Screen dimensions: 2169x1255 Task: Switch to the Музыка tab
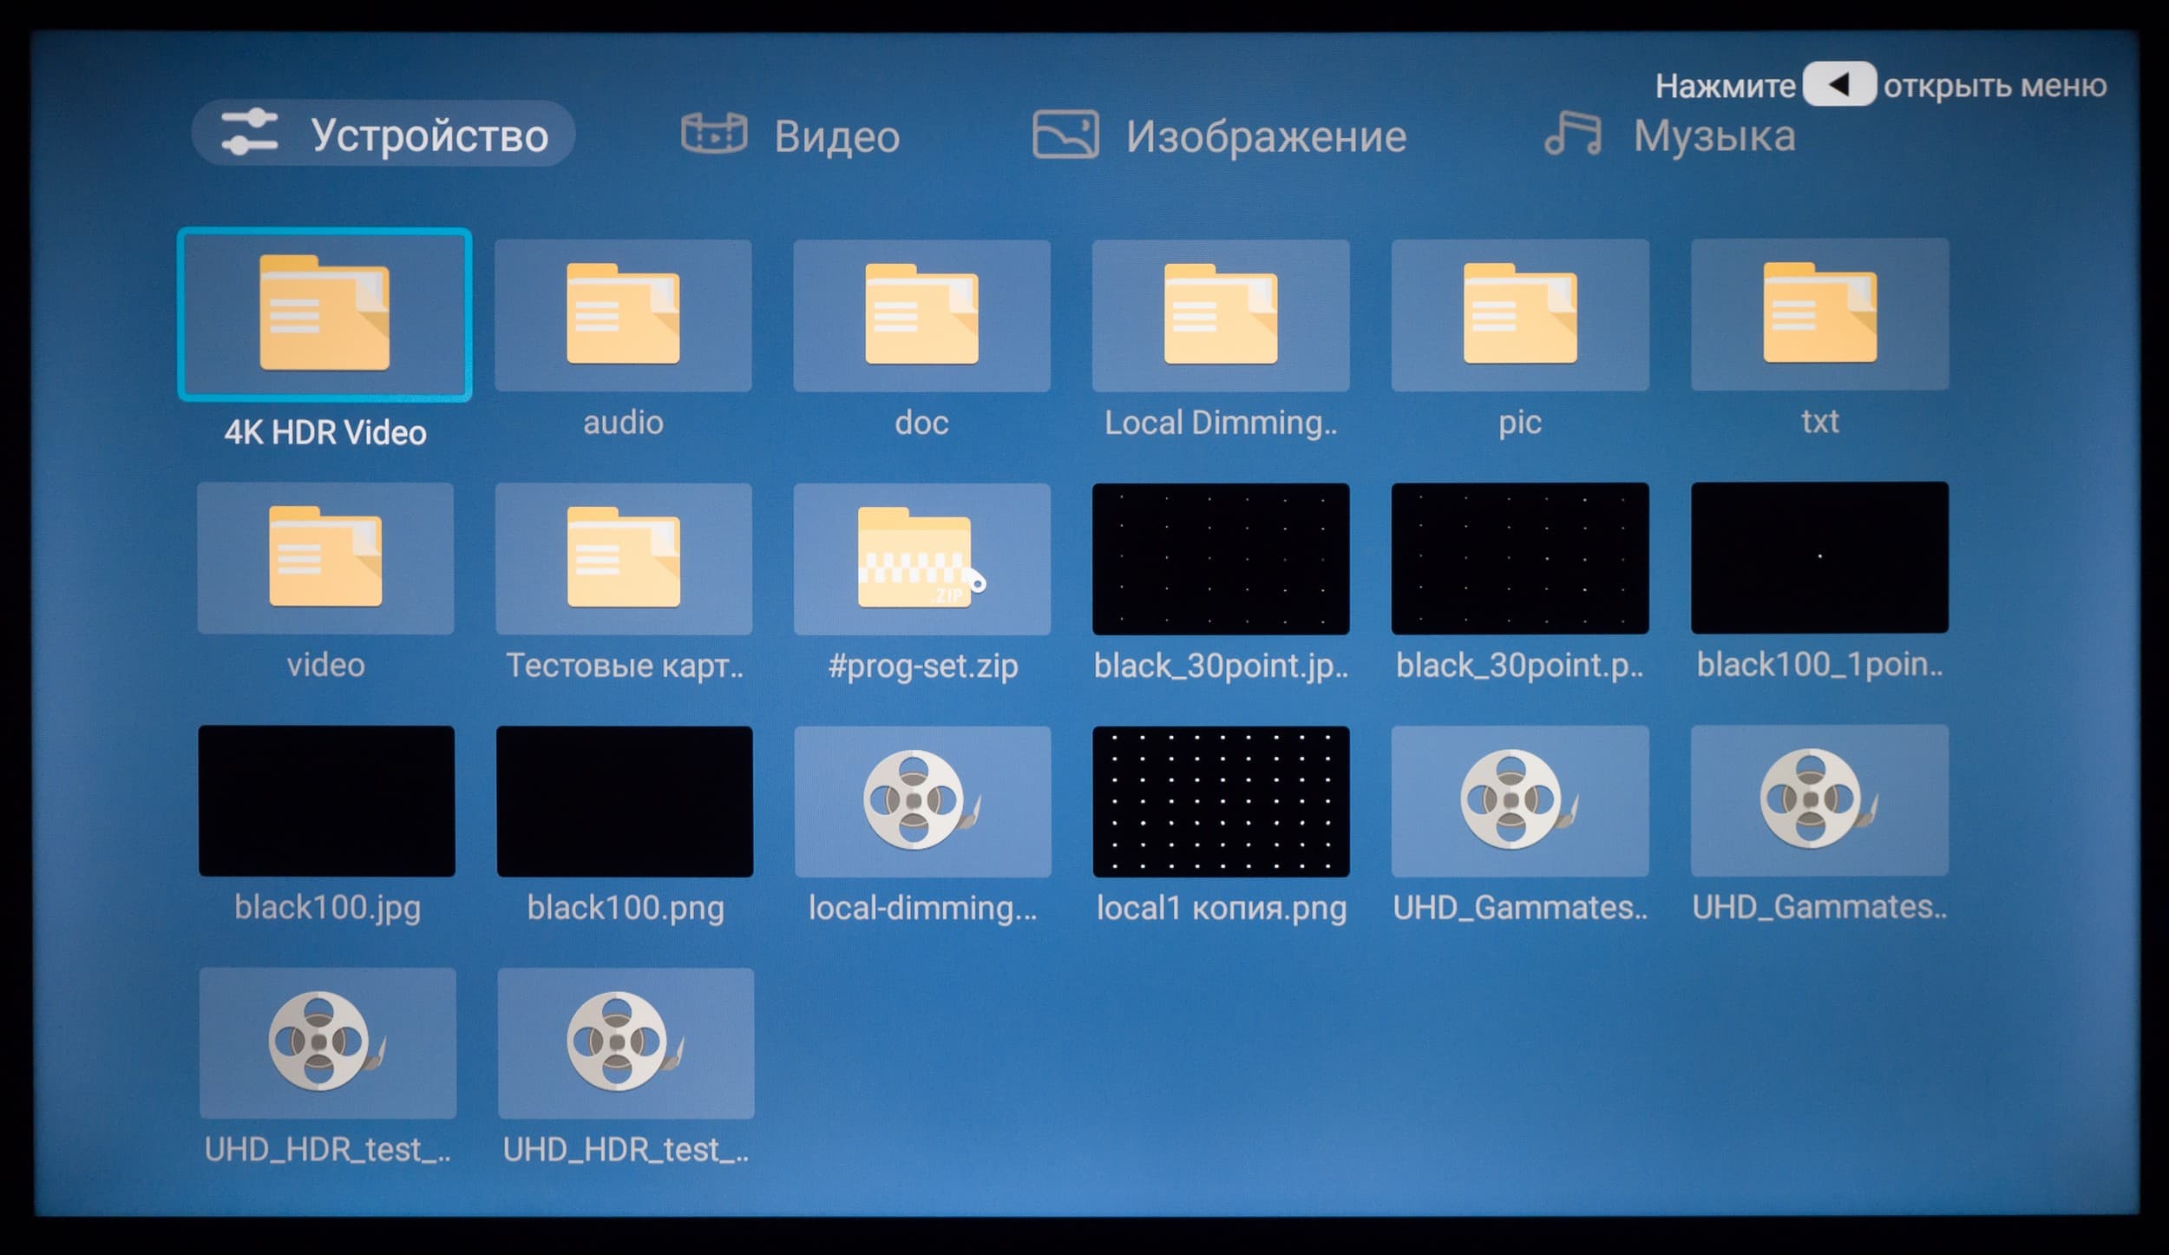point(1670,135)
